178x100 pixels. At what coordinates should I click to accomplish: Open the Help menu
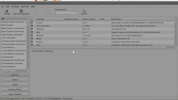[x=33, y=6]
